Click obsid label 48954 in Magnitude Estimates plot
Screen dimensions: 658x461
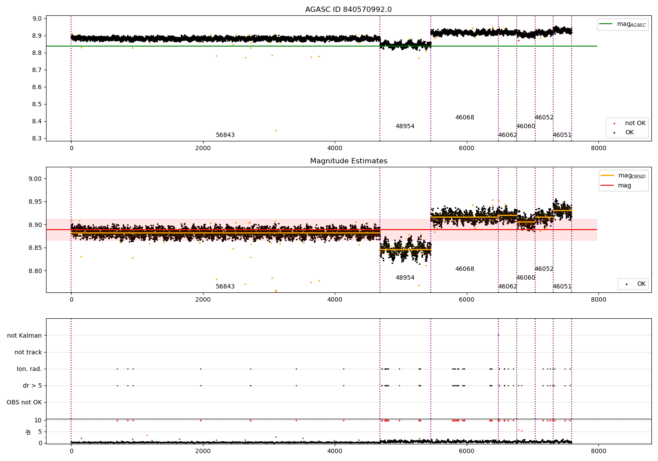405,278
